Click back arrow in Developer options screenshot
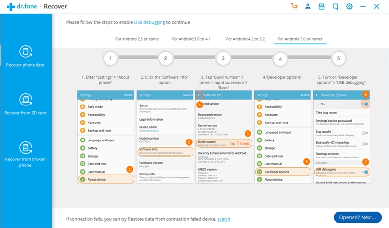This screenshot has height=228, width=389. (317, 95)
